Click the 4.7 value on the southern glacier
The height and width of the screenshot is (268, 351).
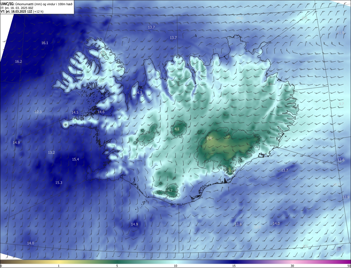[x=170, y=191]
